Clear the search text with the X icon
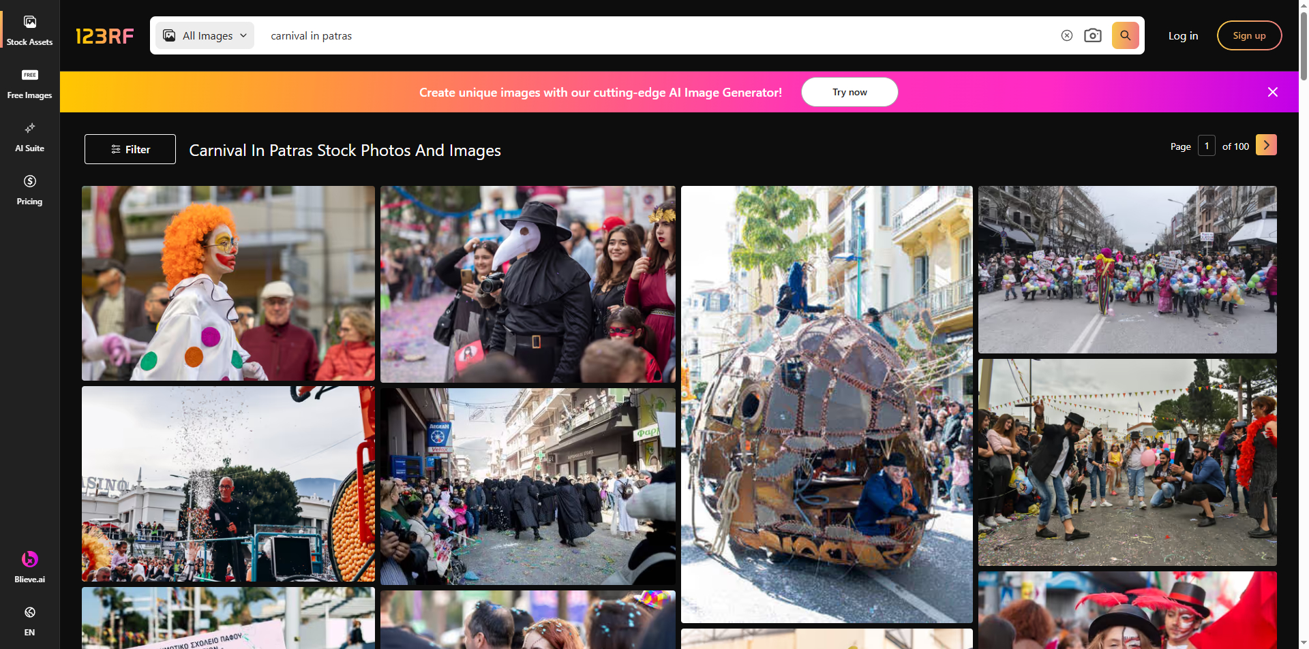Viewport: 1309px width, 649px height. pos(1066,35)
